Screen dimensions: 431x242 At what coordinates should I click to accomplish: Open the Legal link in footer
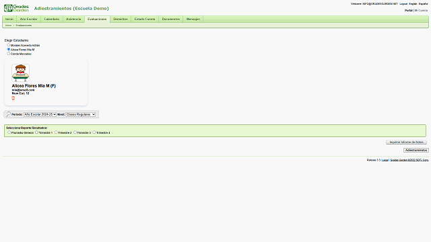point(385,160)
